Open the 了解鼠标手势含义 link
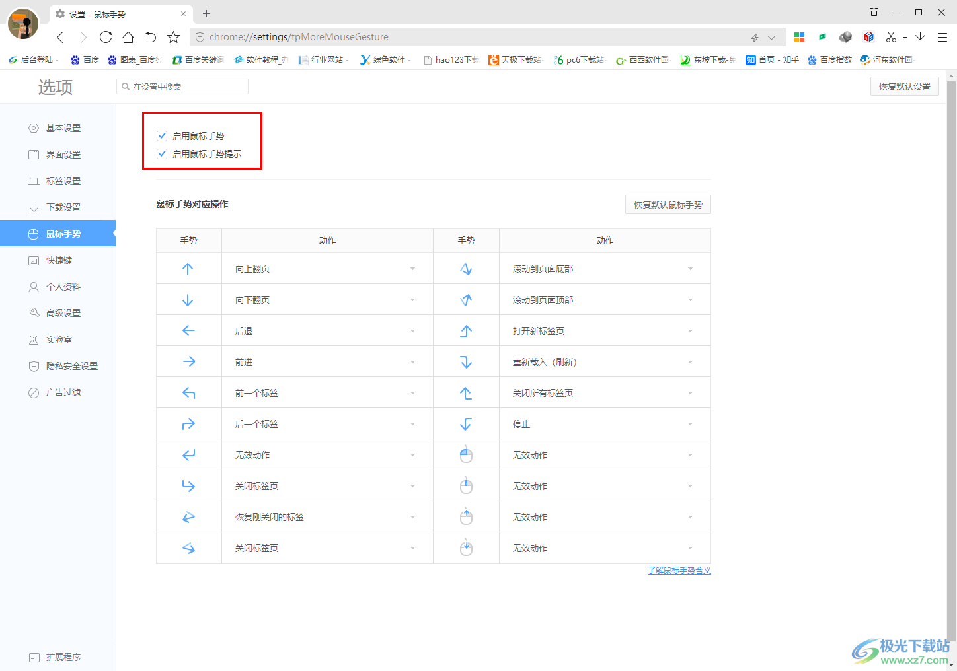The image size is (957, 671). point(679,571)
